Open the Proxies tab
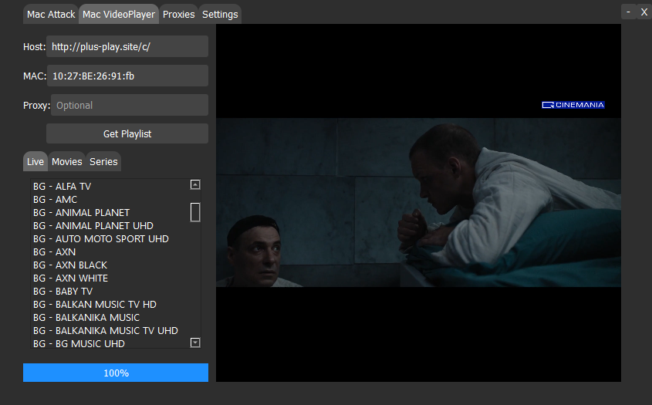 click(x=178, y=15)
